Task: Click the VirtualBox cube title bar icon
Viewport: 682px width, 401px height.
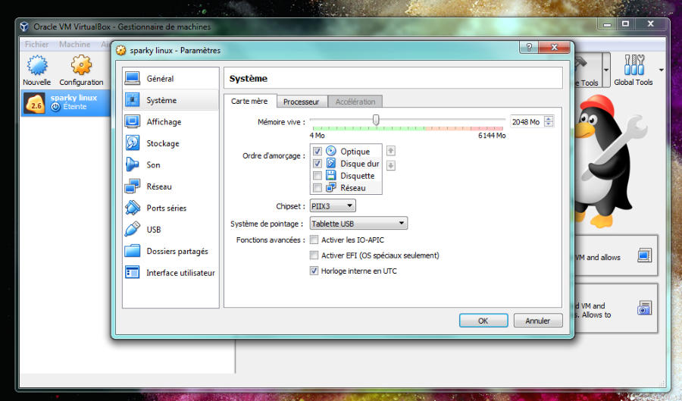Action: coord(24,27)
